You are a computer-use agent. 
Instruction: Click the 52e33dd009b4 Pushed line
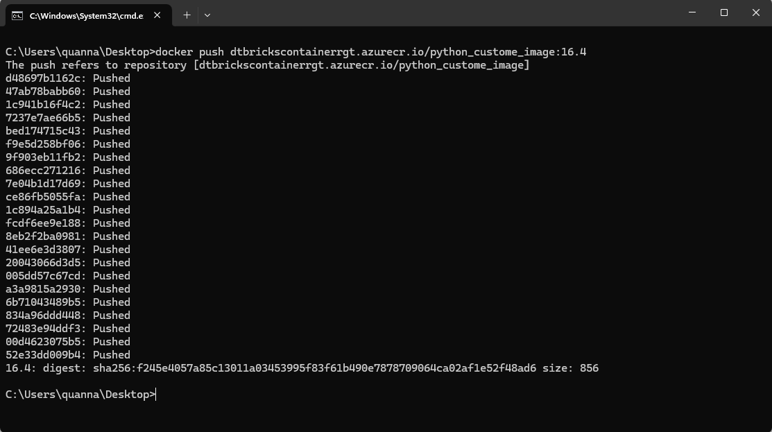coord(68,355)
